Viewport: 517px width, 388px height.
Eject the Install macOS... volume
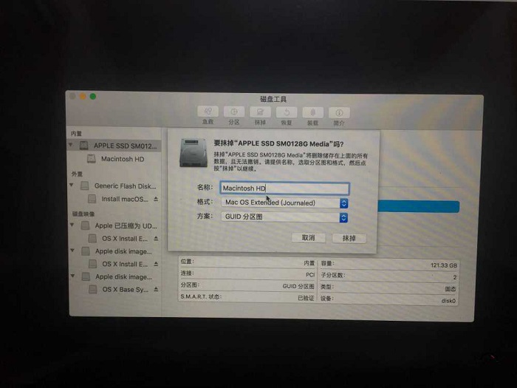[x=156, y=199]
